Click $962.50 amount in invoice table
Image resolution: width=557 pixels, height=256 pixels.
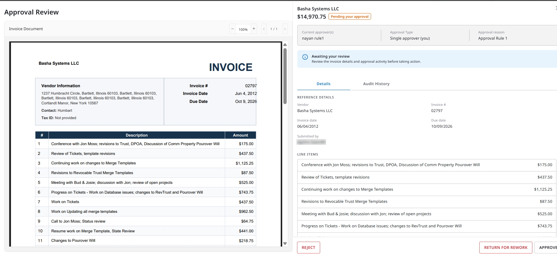coord(246,212)
